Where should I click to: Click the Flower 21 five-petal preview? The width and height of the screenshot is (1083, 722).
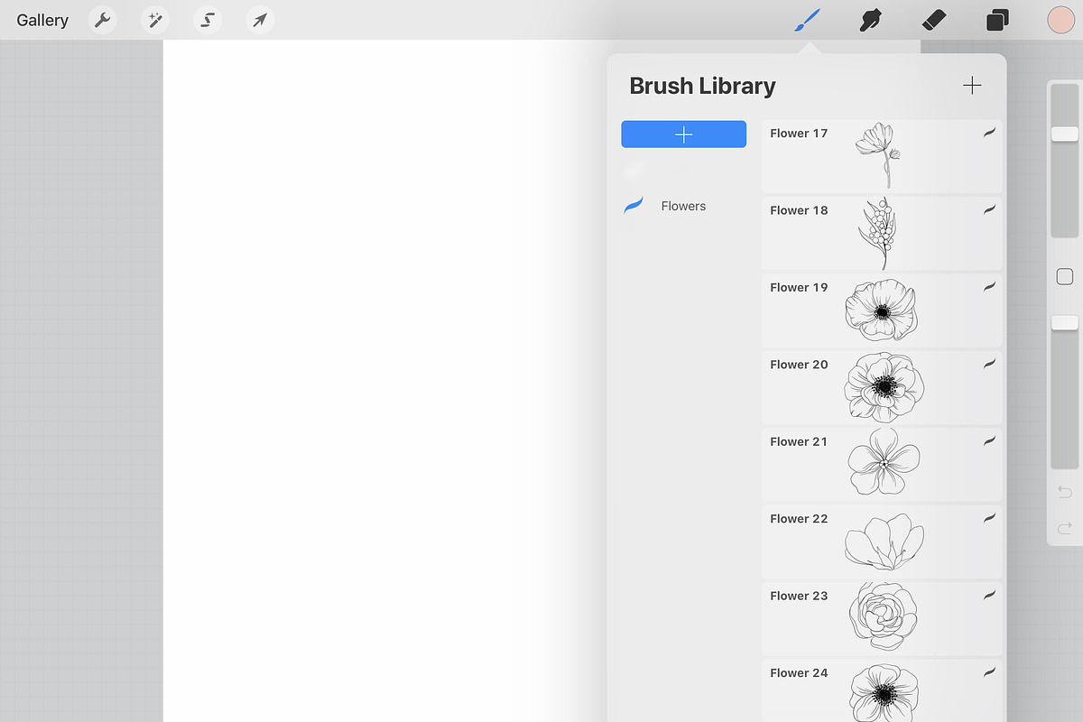click(884, 462)
